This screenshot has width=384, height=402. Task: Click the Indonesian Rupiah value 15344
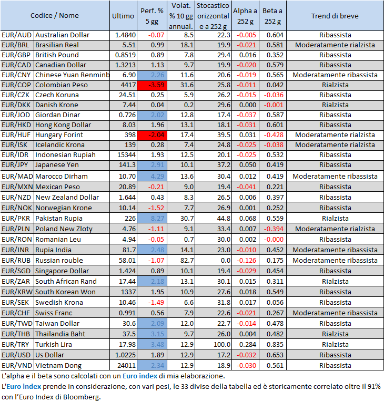click(x=123, y=155)
